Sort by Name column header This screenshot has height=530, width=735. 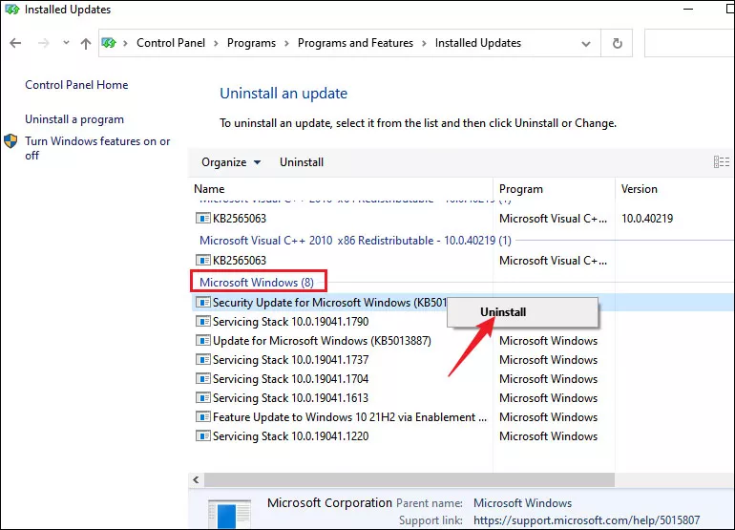(209, 189)
